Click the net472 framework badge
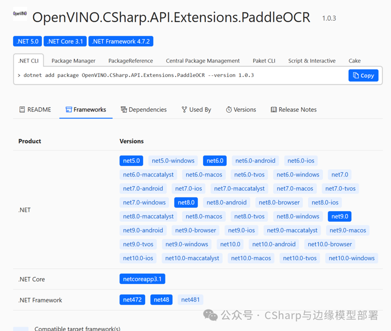Screen dimensions: 391x331 tap(132, 299)
